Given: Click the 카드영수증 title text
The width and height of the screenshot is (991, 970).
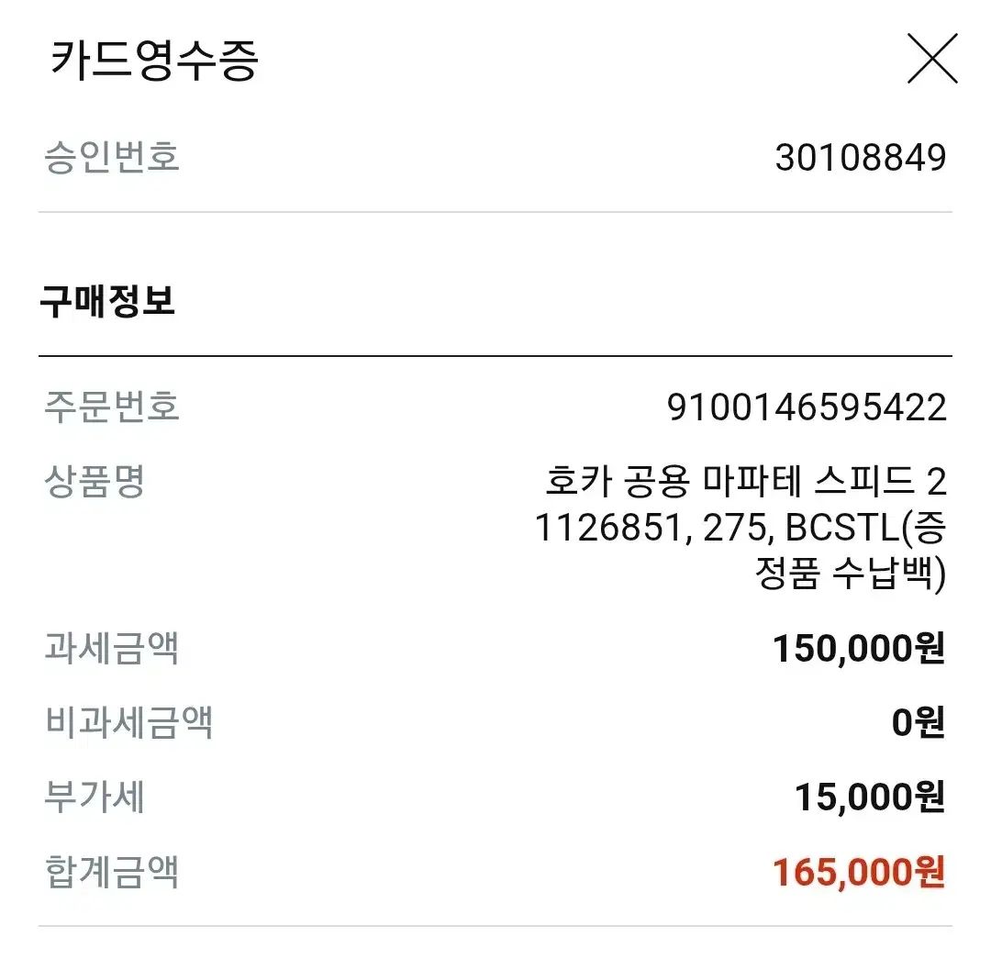Looking at the screenshot, I should [x=154, y=61].
